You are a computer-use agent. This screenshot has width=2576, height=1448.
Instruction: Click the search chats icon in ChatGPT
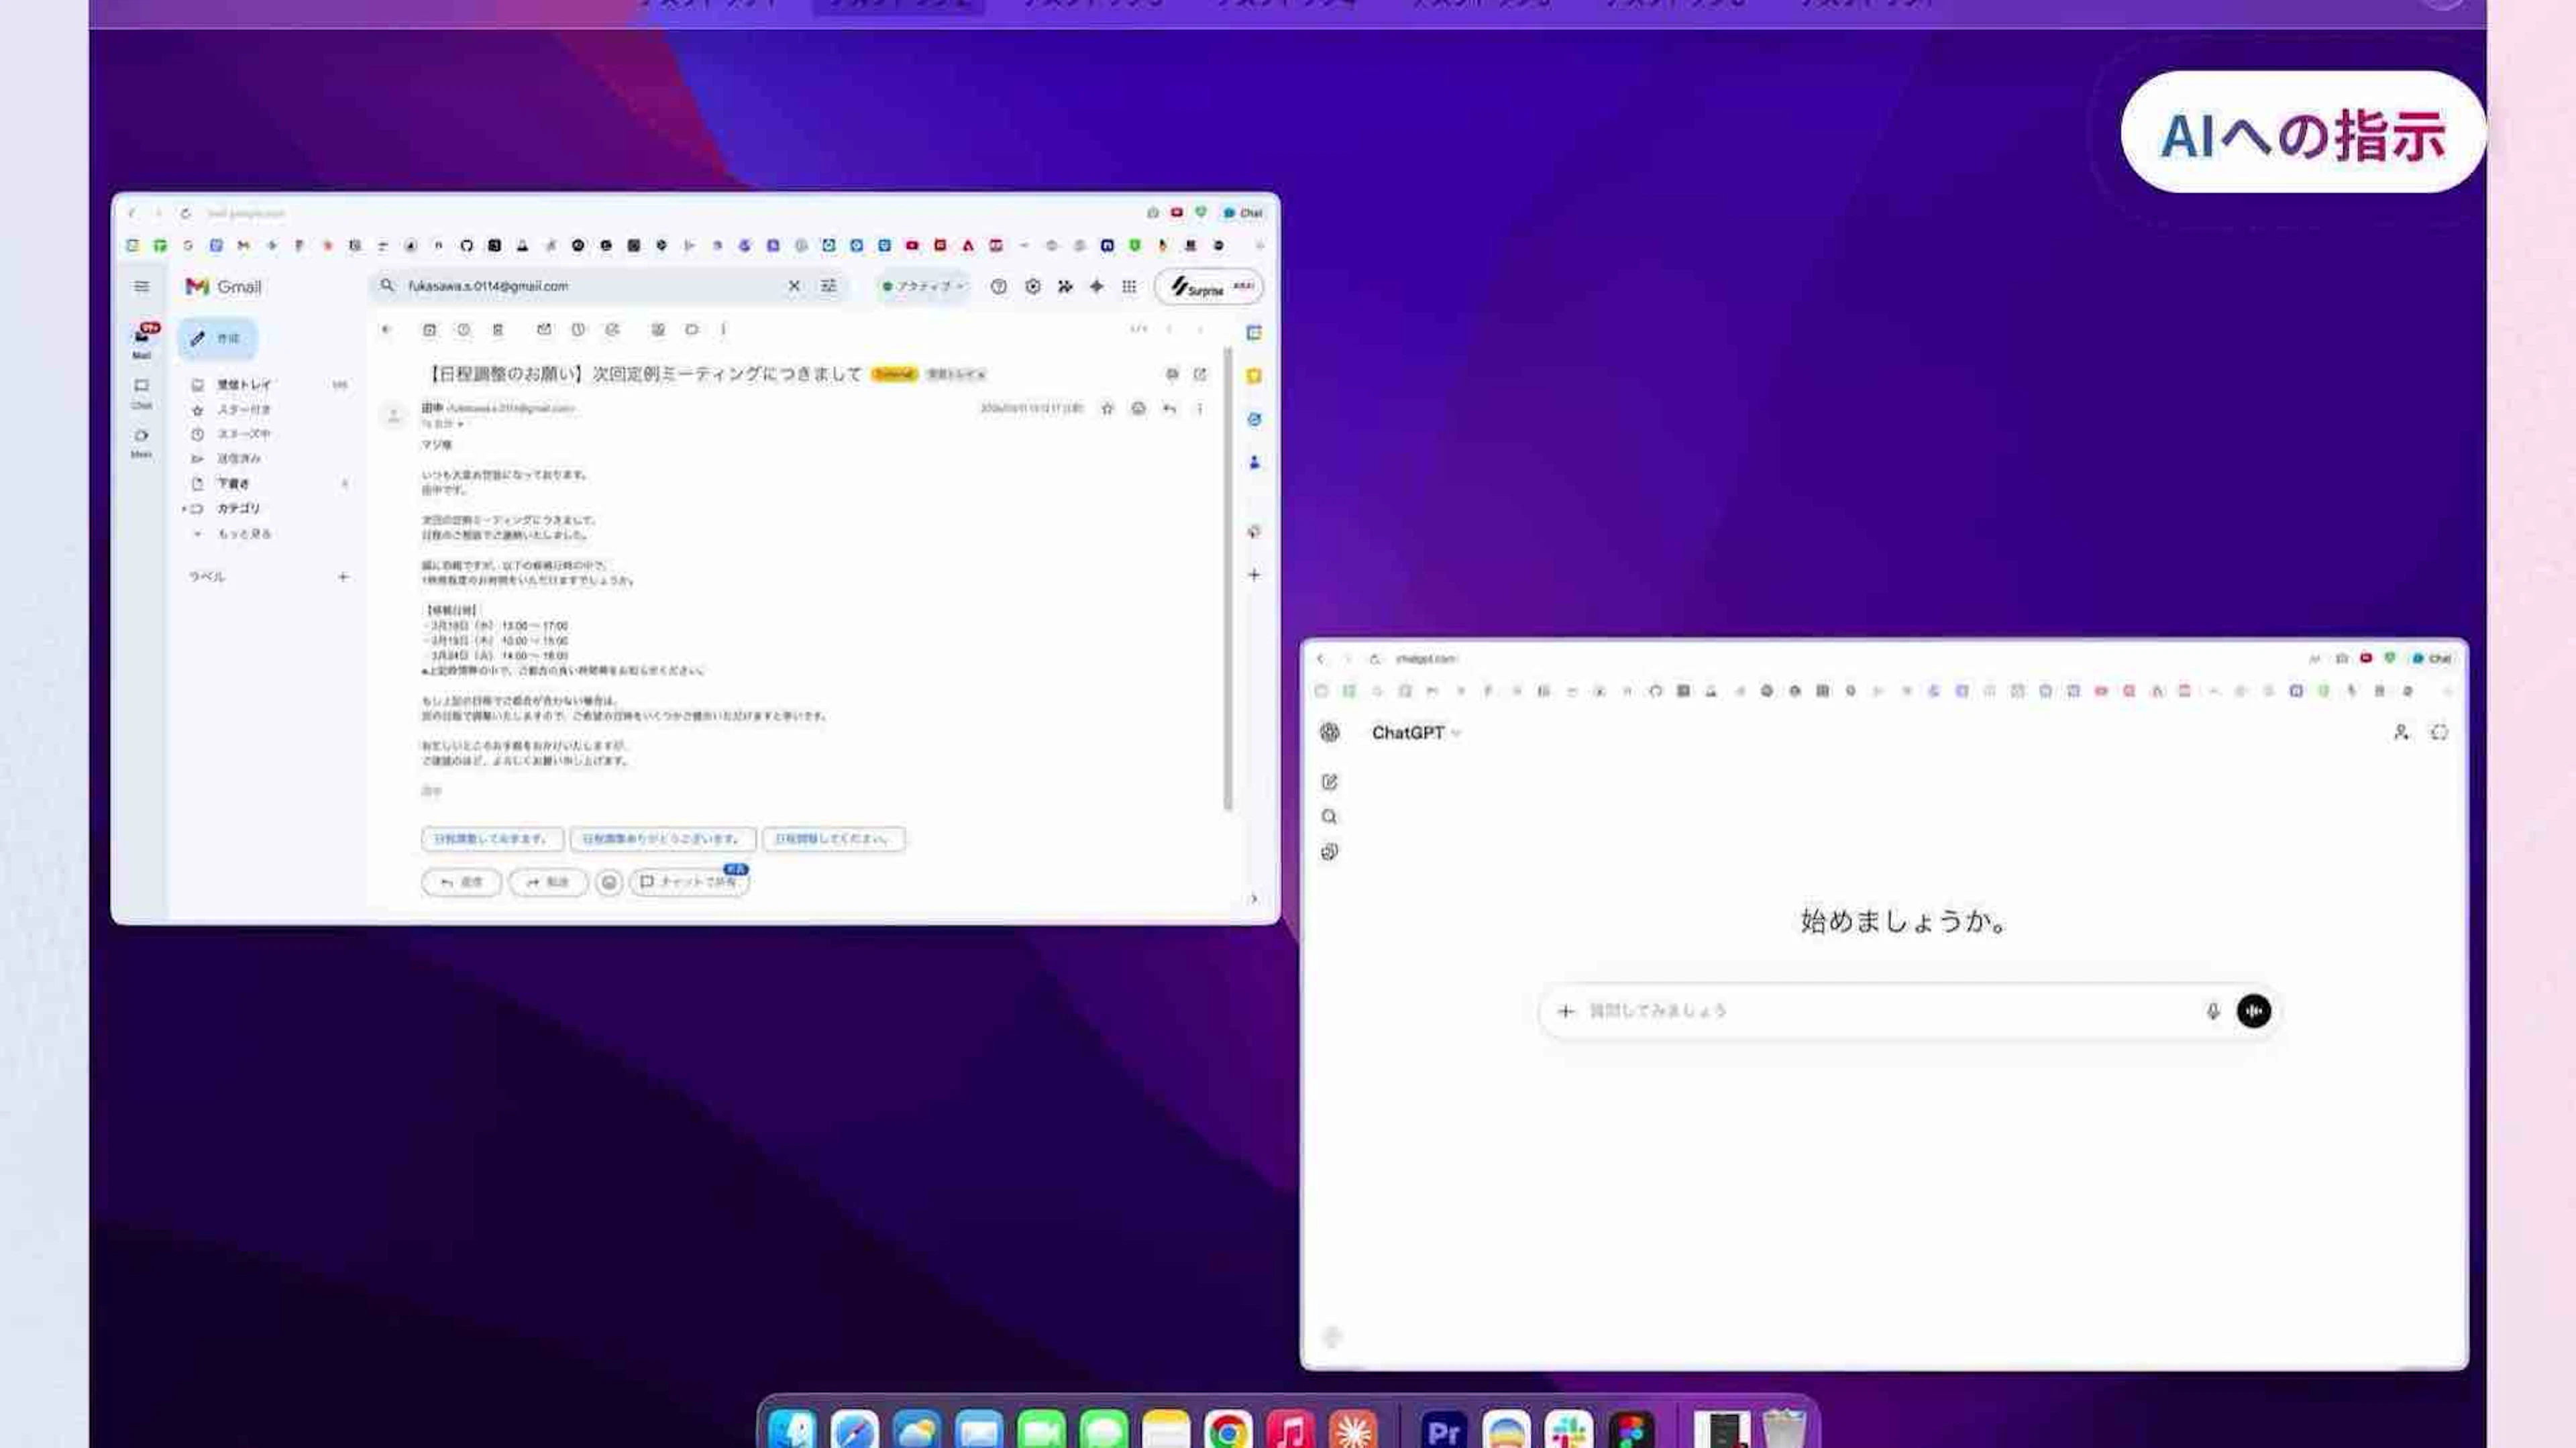[x=1329, y=817]
